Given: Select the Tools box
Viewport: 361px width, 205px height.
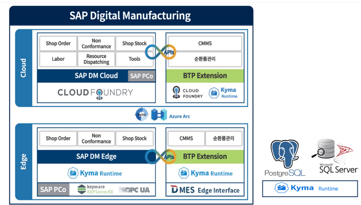Looking at the screenshot, I should point(134,59).
